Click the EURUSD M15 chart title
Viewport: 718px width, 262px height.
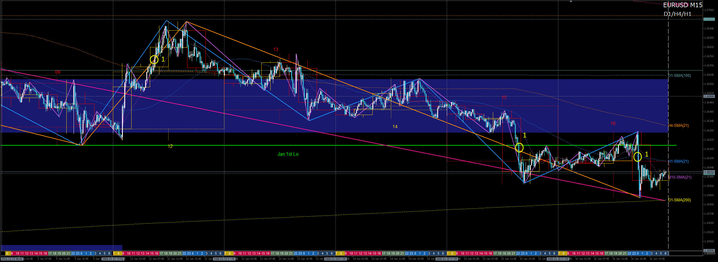tap(683, 5)
